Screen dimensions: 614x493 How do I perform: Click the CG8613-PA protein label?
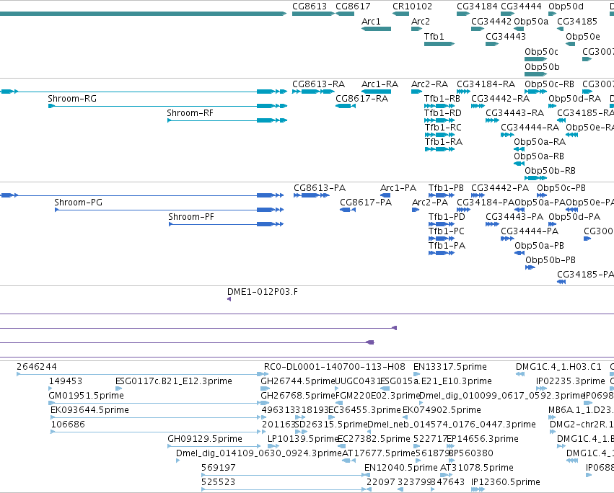pyautogui.click(x=320, y=188)
